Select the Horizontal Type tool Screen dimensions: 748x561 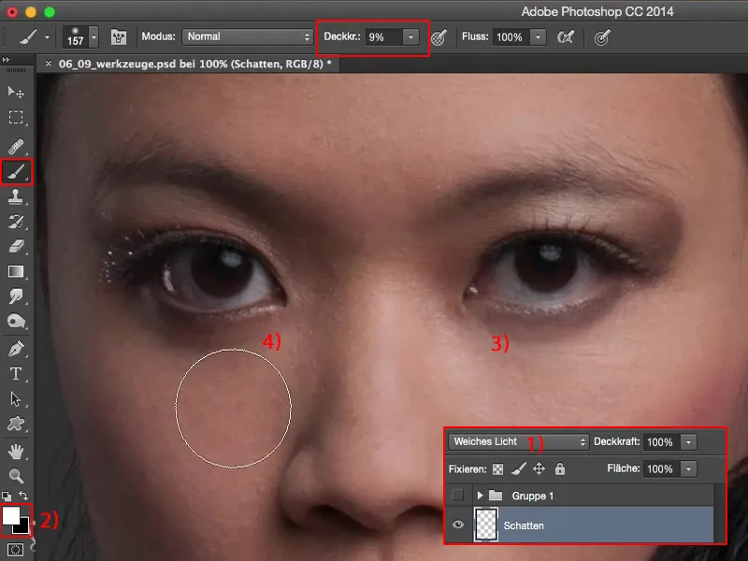point(16,374)
